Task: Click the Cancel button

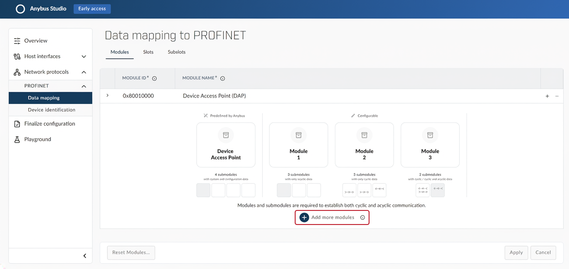Action: [x=543, y=253]
